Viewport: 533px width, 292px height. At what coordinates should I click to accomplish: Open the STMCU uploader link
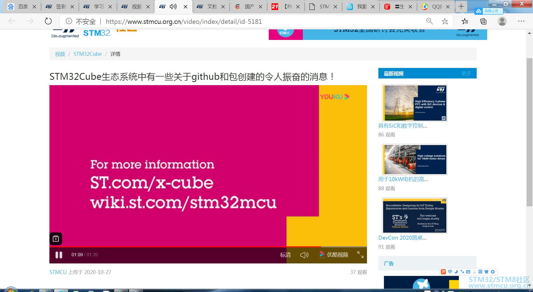(58, 272)
